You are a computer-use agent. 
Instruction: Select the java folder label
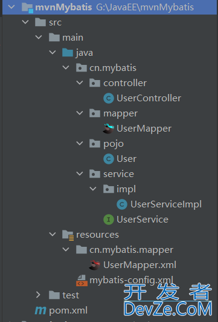pos(85,53)
